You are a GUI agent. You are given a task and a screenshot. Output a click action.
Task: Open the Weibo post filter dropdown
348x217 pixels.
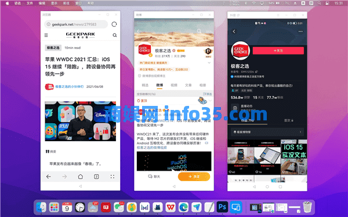tap(207, 94)
